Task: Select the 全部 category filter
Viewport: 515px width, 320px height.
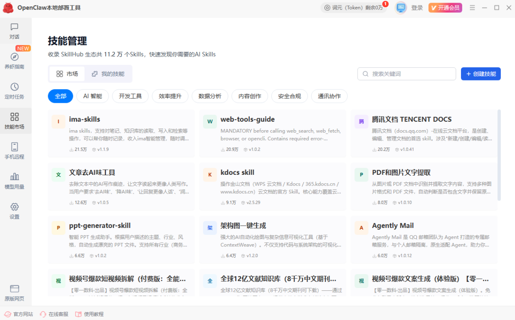Action: click(61, 96)
